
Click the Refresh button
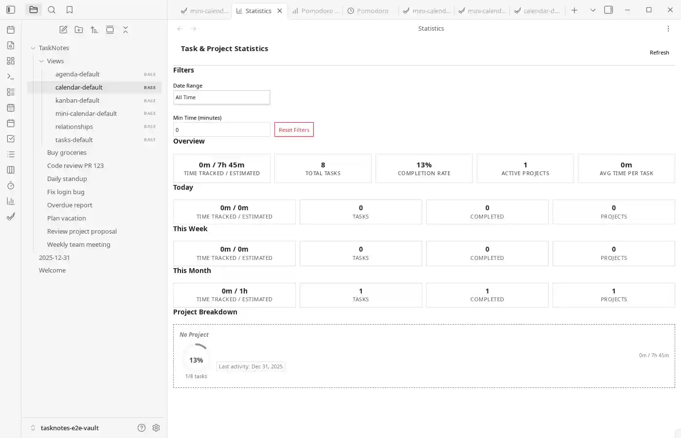click(659, 53)
